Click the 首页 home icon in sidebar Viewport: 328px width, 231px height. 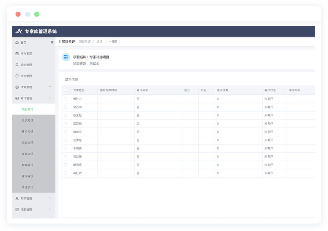17,43
